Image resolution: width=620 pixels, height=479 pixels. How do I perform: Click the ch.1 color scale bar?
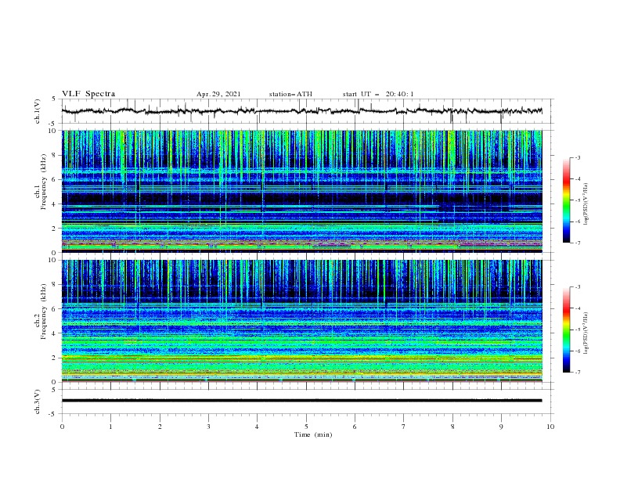click(x=566, y=200)
